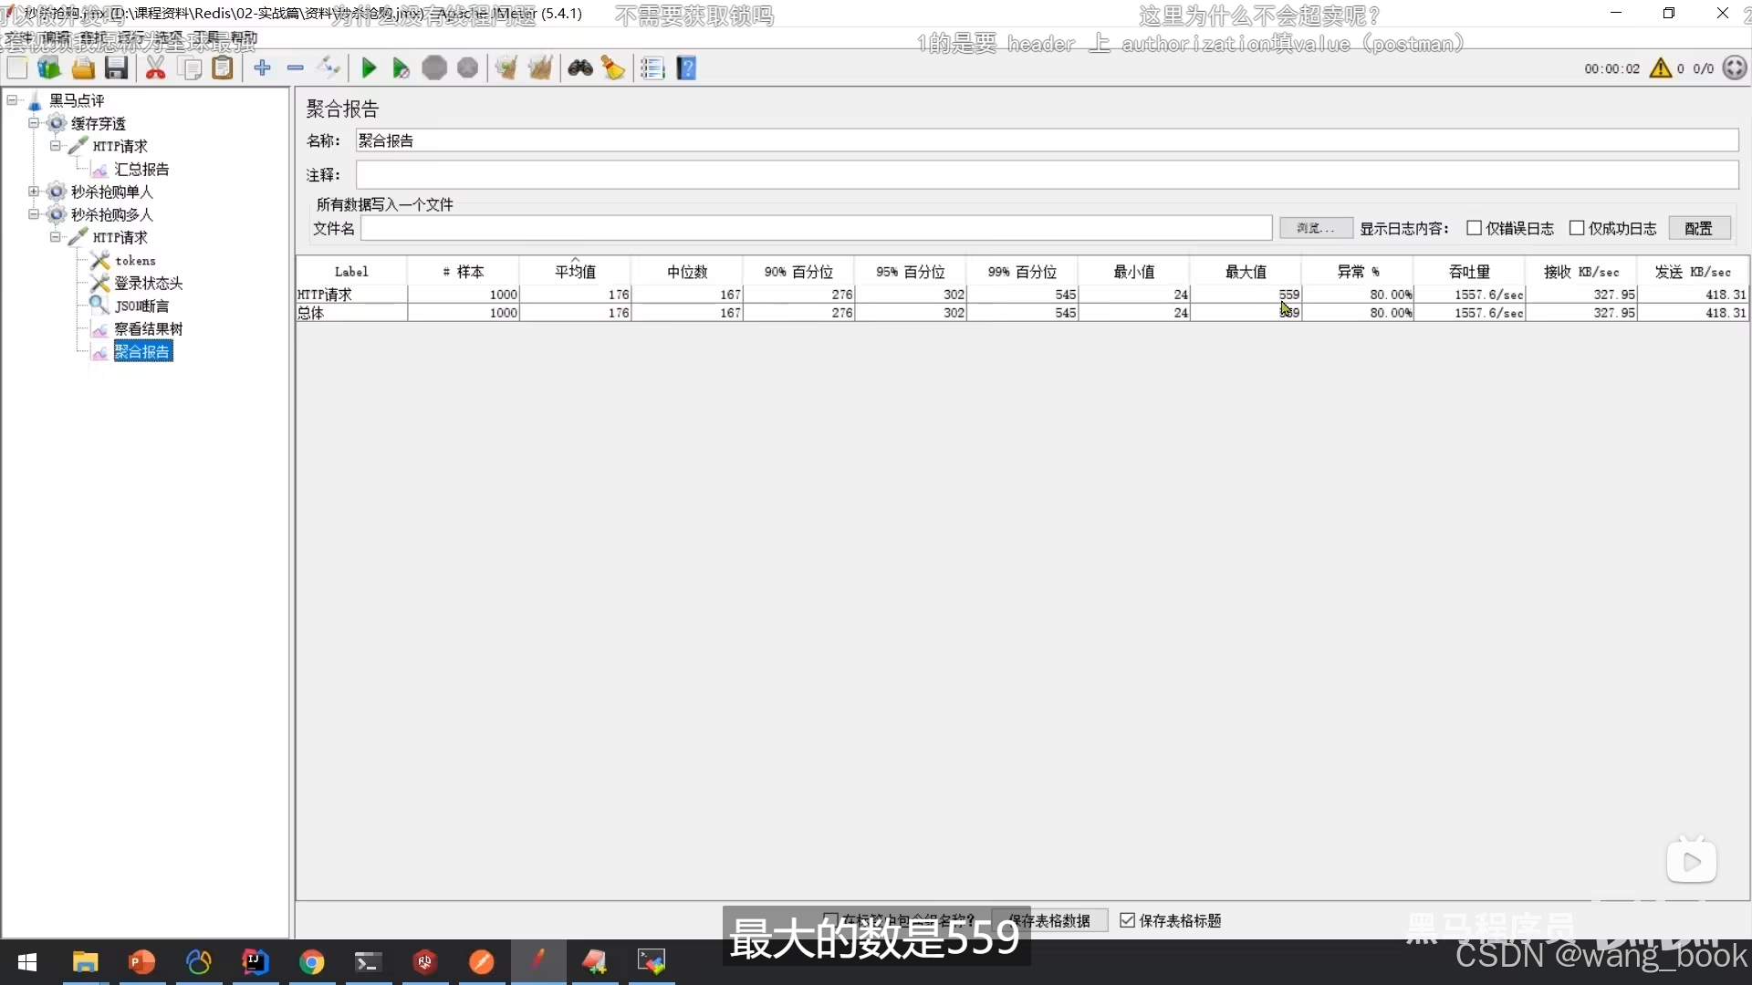Open IntelliJ IDEA from taskbar

click(255, 962)
